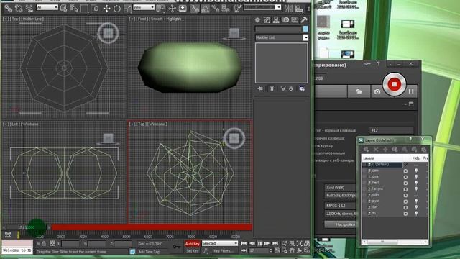Click the Set Key button

[192, 251]
